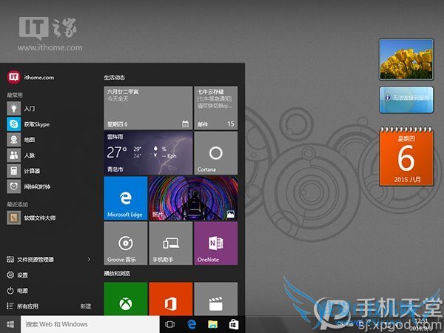Open the 地图 maps app
This screenshot has height=333, width=444.
21,140
